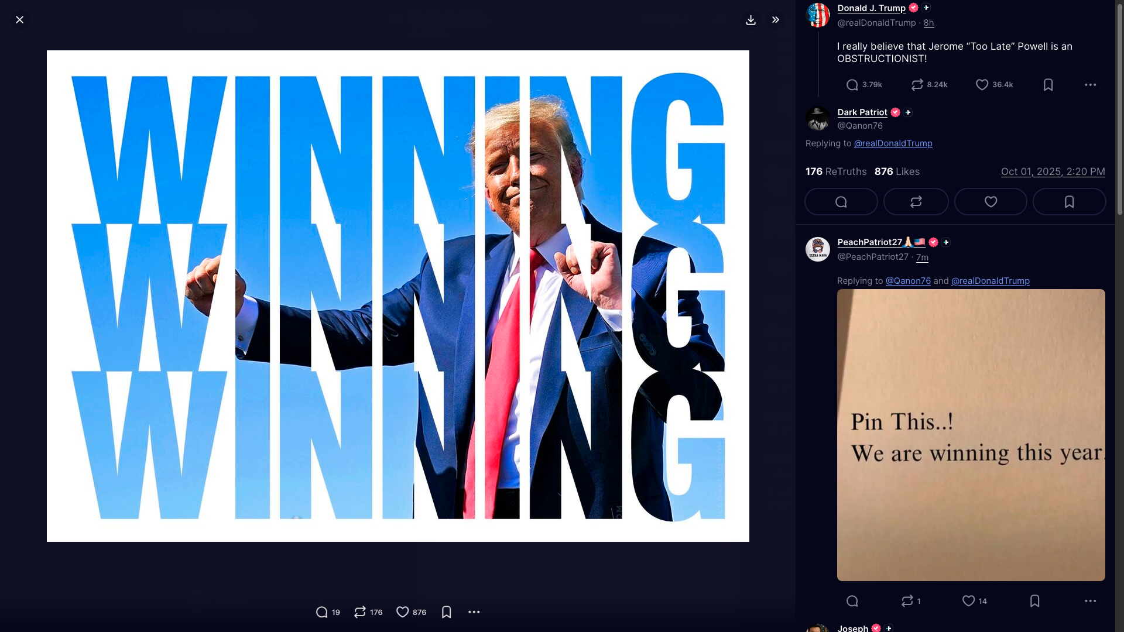1124x632 pixels.
Task: Open the Donald J. Trump profile name
Action: point(871,8)
